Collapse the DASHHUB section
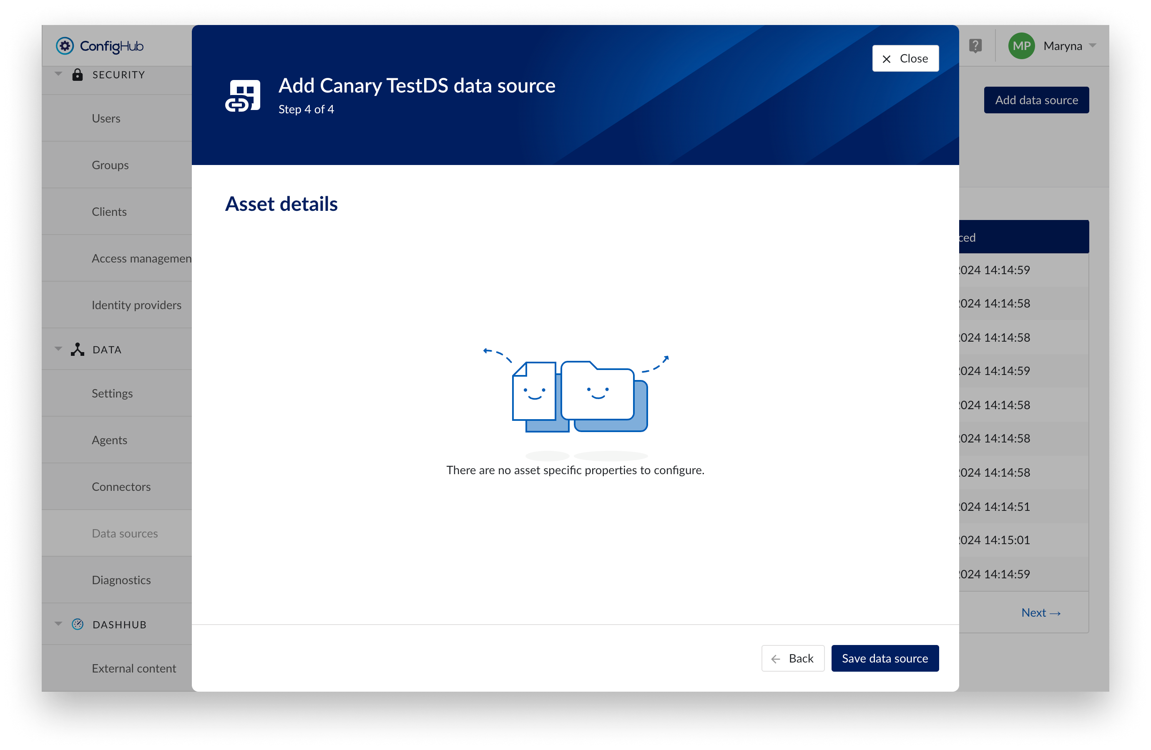Viewport: 1151px width, 750px height. [x=58, y=623]
